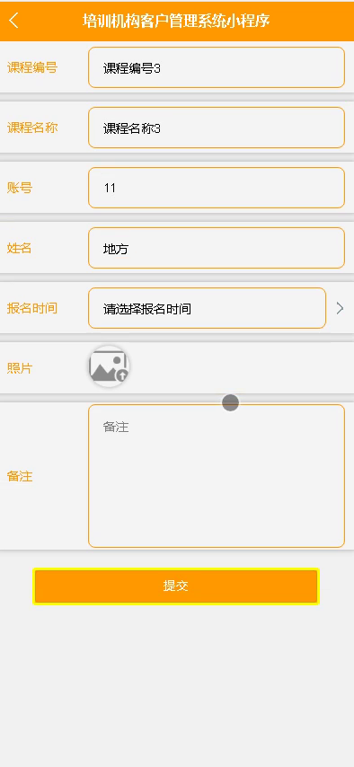
Task: Click inside the 备注 text area
Action: click(217, 476)
